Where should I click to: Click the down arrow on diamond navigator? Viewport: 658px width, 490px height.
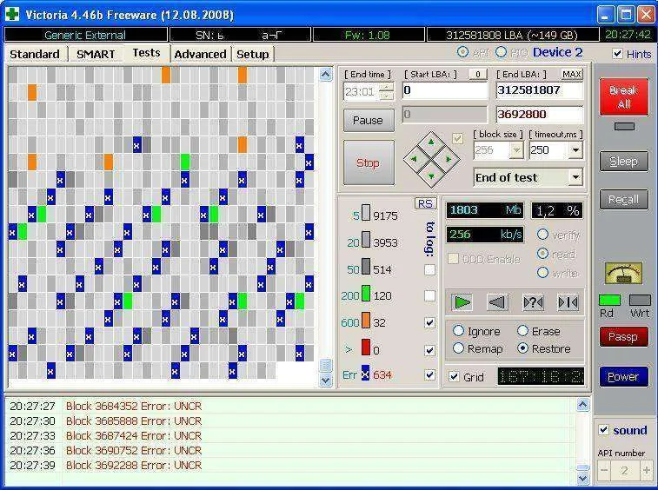(x=431, y=175)
